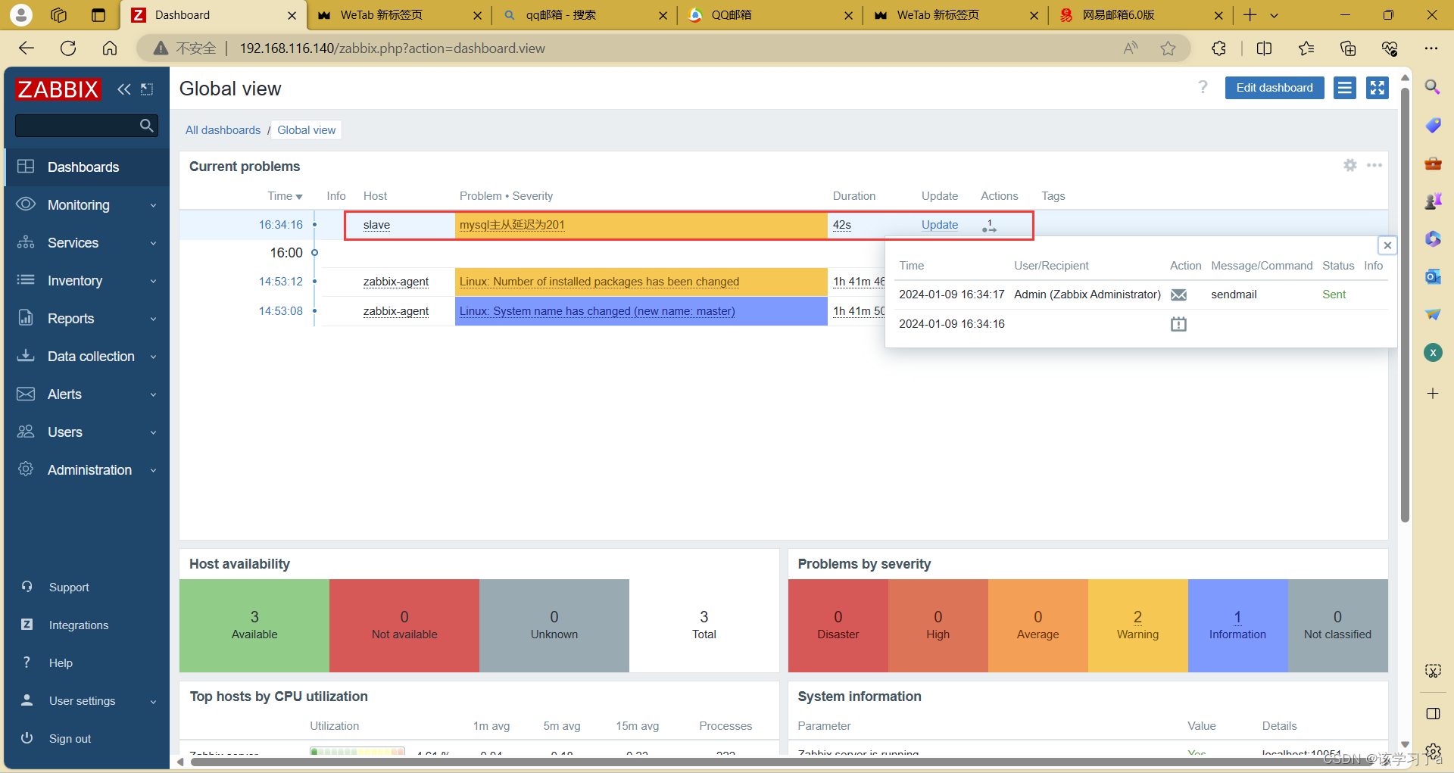Open the All dashboards breadcrumb
The width and height of the screenshot is (1454, 773).
[223, 130]
